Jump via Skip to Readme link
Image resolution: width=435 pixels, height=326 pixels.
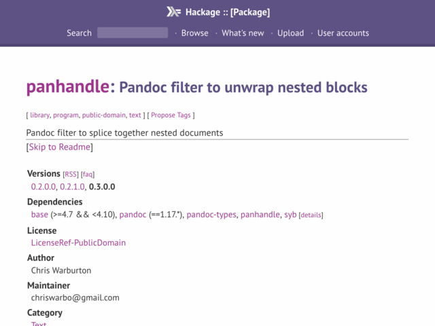coord(60,147)
